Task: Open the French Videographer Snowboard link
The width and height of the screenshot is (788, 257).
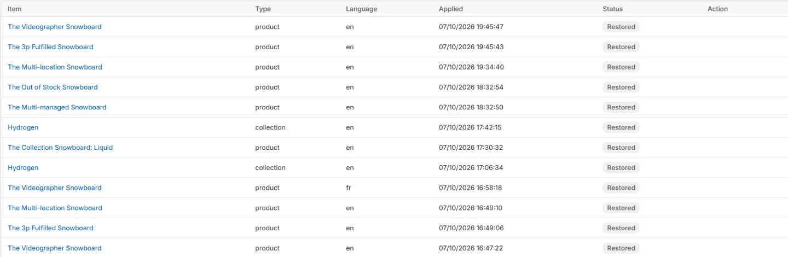Action: pyautogui.click(x=55, y=188)
